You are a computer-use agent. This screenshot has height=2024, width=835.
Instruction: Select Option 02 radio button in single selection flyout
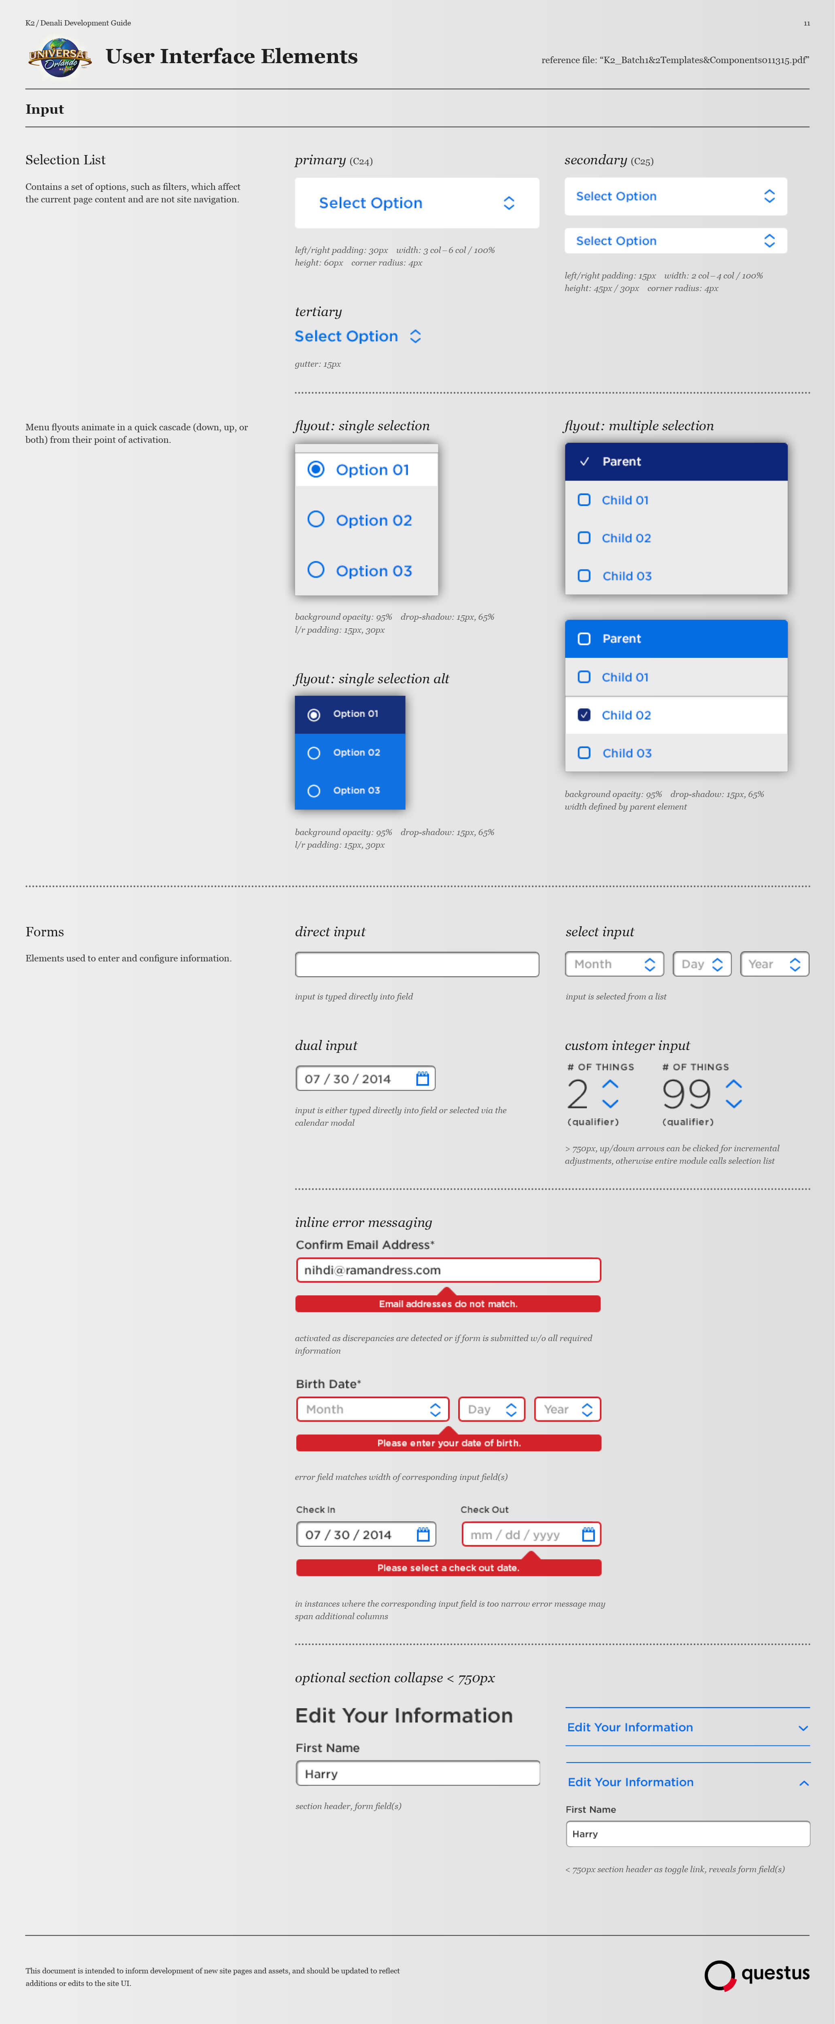(316, 519)
